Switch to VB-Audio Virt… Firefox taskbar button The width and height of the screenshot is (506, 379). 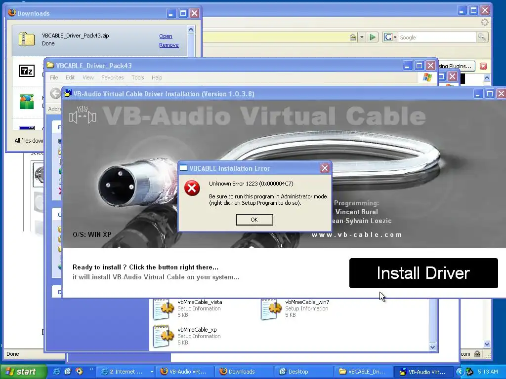tap(184, 372)
